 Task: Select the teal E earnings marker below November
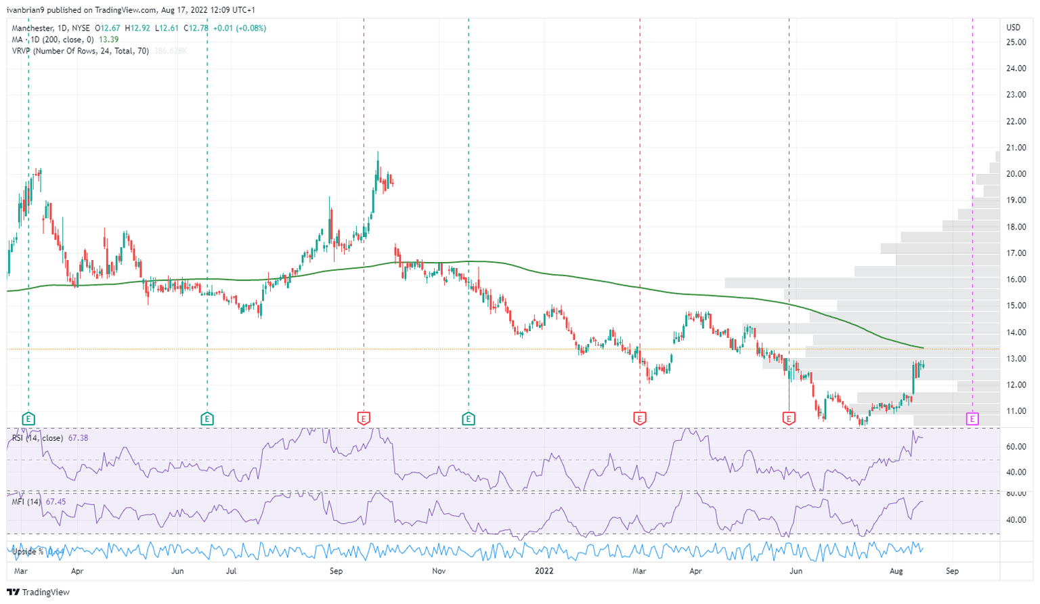click(x=468, y=418)
